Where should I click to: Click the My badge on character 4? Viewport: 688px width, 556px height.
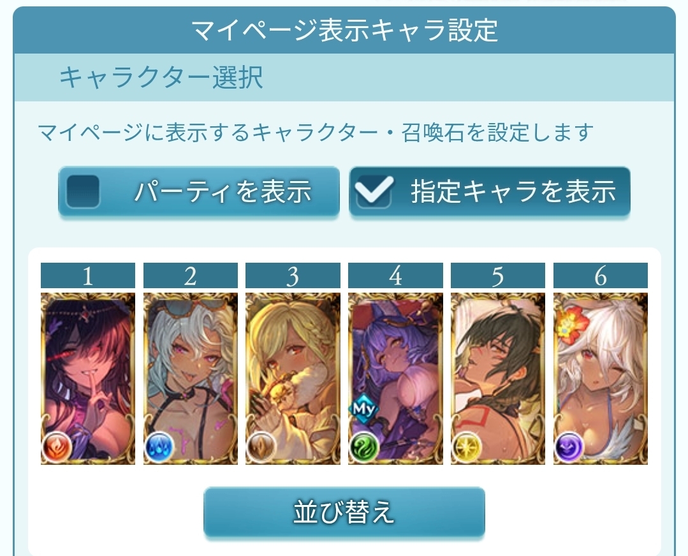(x=363, y=409)
